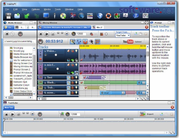Viewport: 179px width, 138px height.
Task: Toggle the light bulb on track 6 scree
Action: click(76, 93)
